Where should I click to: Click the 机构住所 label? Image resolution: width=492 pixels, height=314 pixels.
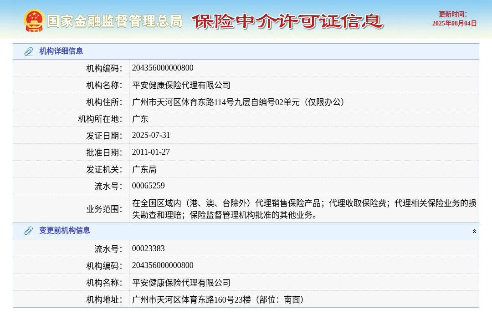click(104, 102)
